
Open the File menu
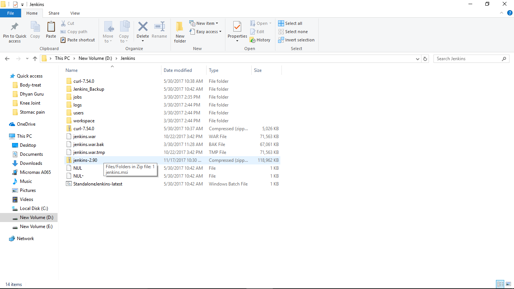pyautogui.click(x=11, y=13)
